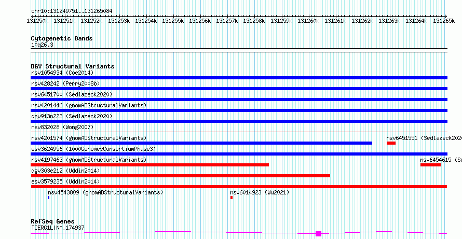Open the nsv4201446 (gnomADStructuralVariants) label
The width and height of the screenshot is (462, 239).
(x=89, y=105)
